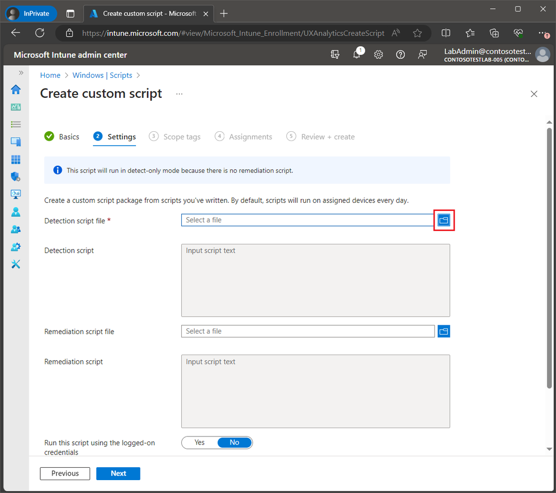Close the Create custom script browser tab
Viewport: 556px width, 493px height.
pyautogui.click(x=205, y=14)
